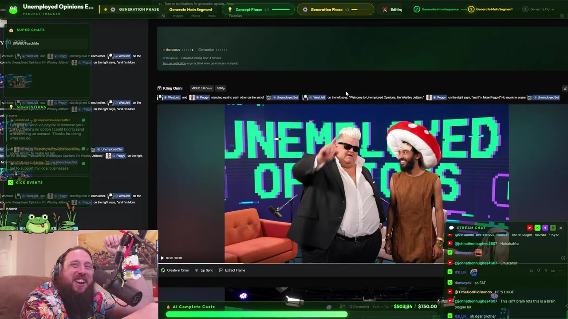568x319 pixels.
Task: Click the $750.00 budget amount
Action: (427, 307)
